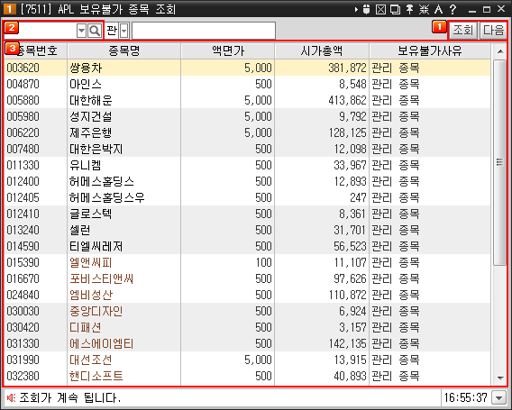
Task: Select stock code 004870
Action: click(23, 84)
